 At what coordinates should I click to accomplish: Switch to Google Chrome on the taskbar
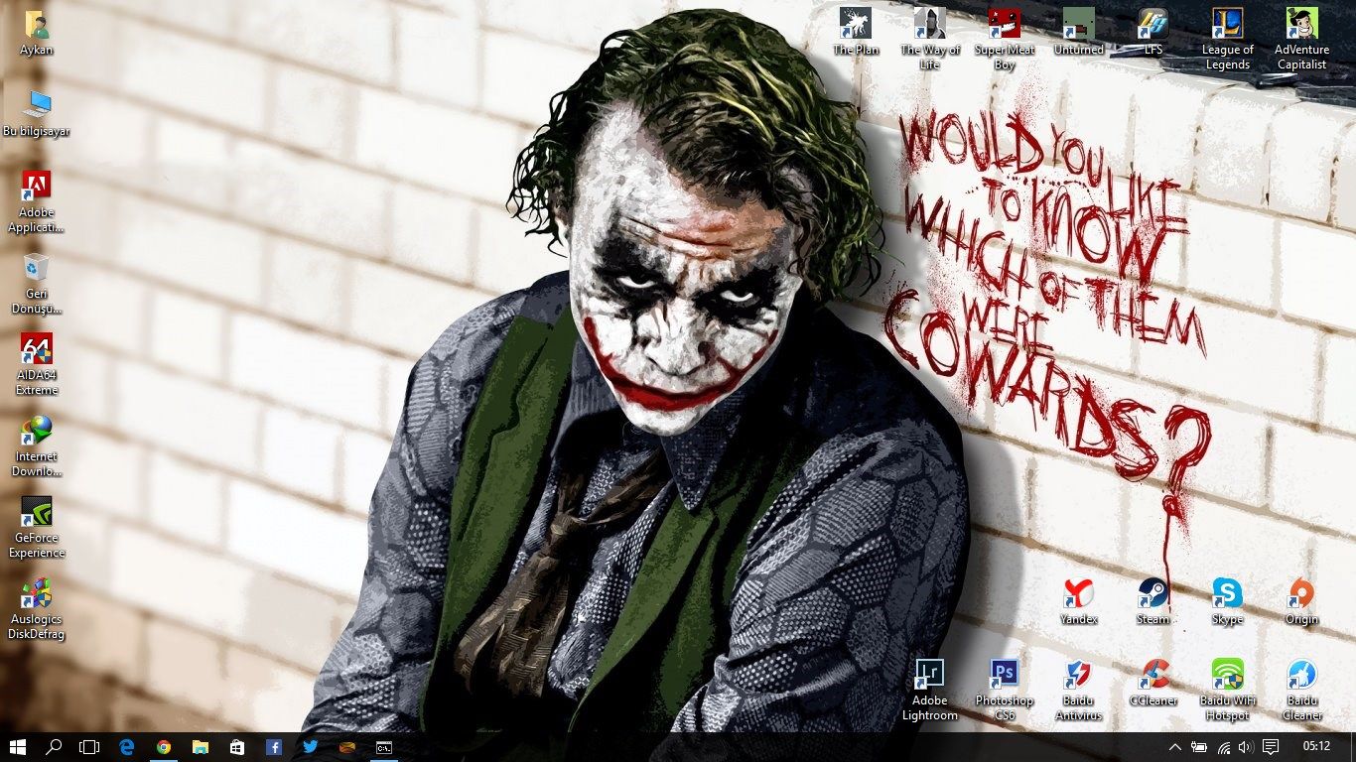(x=164, y=747)
